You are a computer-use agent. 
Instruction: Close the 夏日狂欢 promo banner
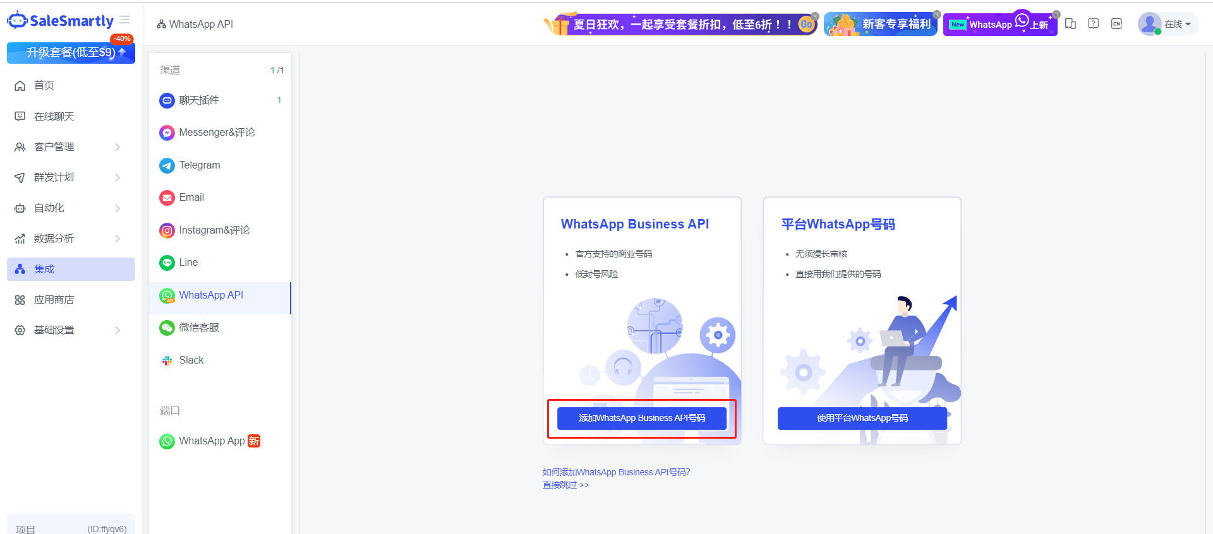pyautogui.click(x=815, y=16)
